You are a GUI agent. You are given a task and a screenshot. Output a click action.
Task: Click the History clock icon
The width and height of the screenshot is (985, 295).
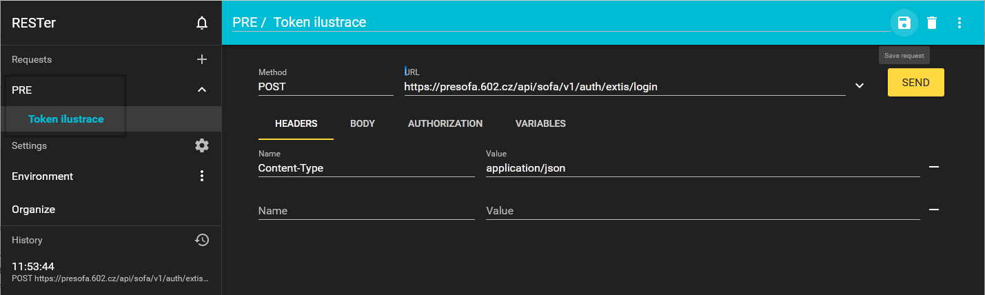202,240
